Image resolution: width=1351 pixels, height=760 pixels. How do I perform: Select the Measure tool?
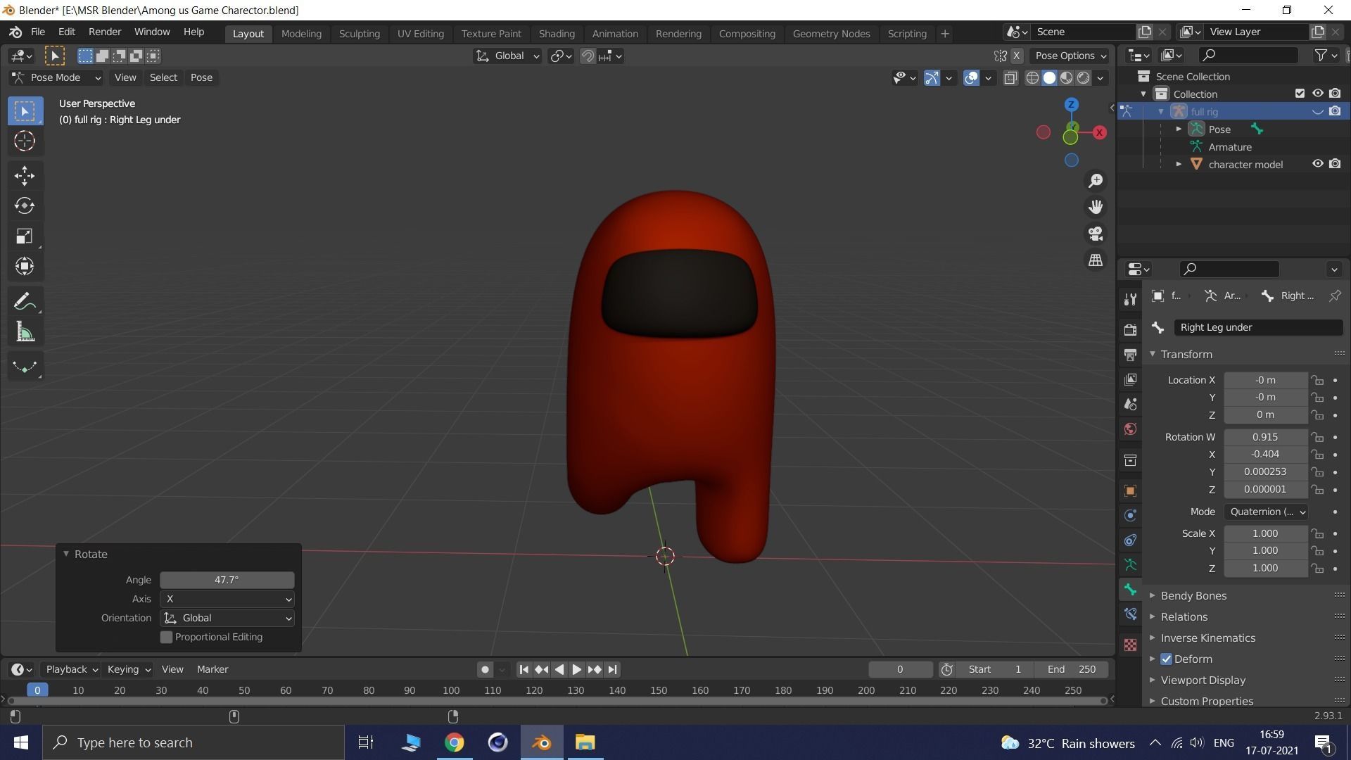pos(25,332)
